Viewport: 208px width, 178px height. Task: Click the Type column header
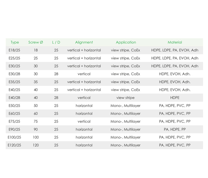pos(15,42)
